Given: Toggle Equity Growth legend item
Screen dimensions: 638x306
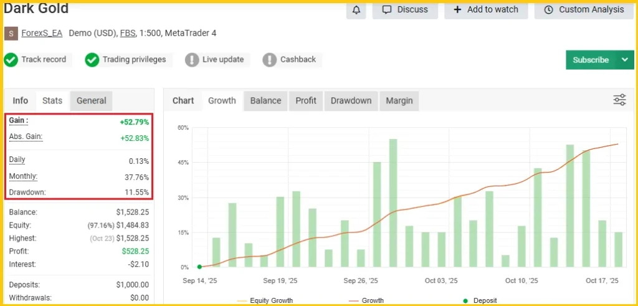Looking at the screenshot, I should [264, 301].
